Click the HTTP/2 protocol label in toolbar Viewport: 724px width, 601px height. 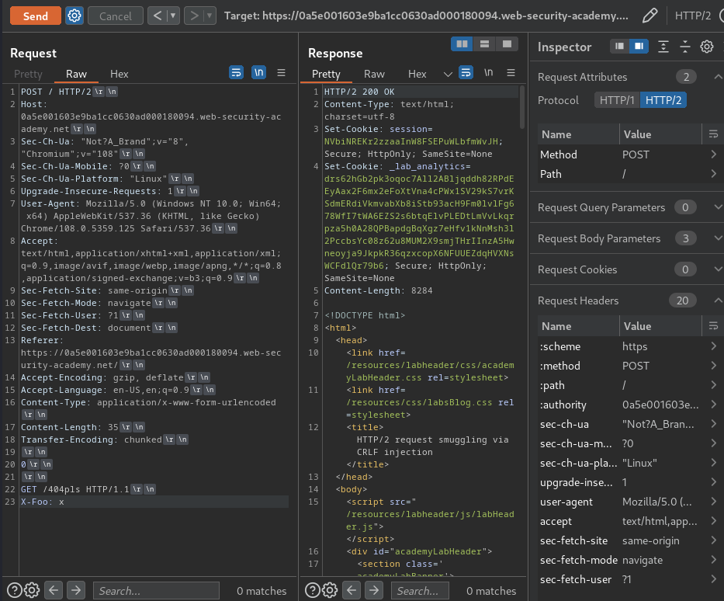pyautogui.click(x=693, y=16)
